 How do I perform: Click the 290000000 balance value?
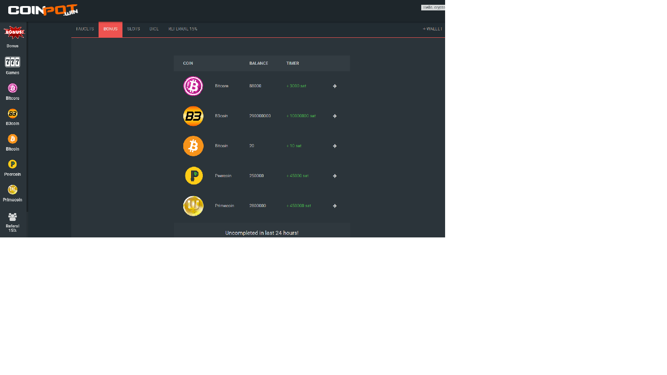(260, 116)
